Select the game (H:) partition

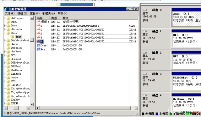[187, 19]
